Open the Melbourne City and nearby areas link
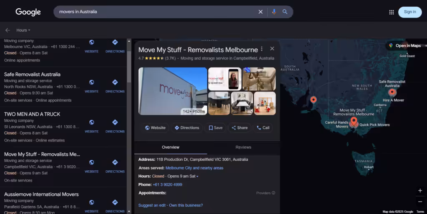The image size is (427, 214). coord(194,168)
